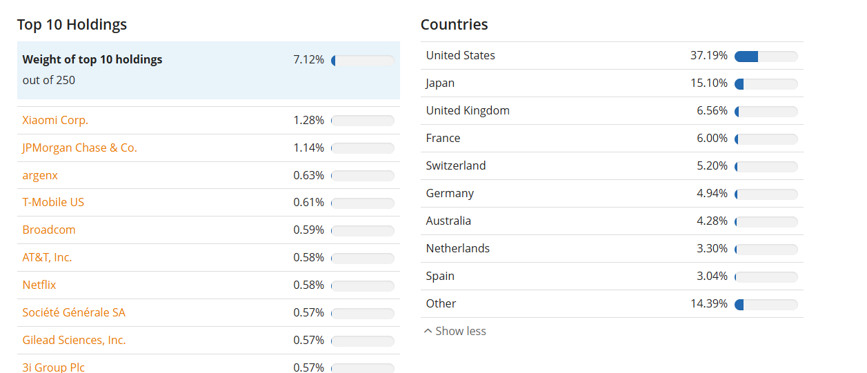
Task: Select the Broadcom holding link
Action: coord(49,230)
